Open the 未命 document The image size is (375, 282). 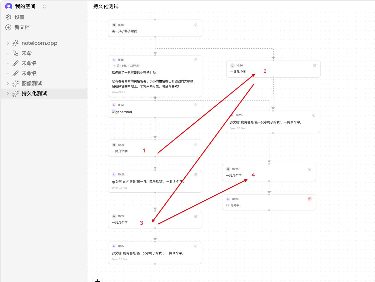point(27,53)
